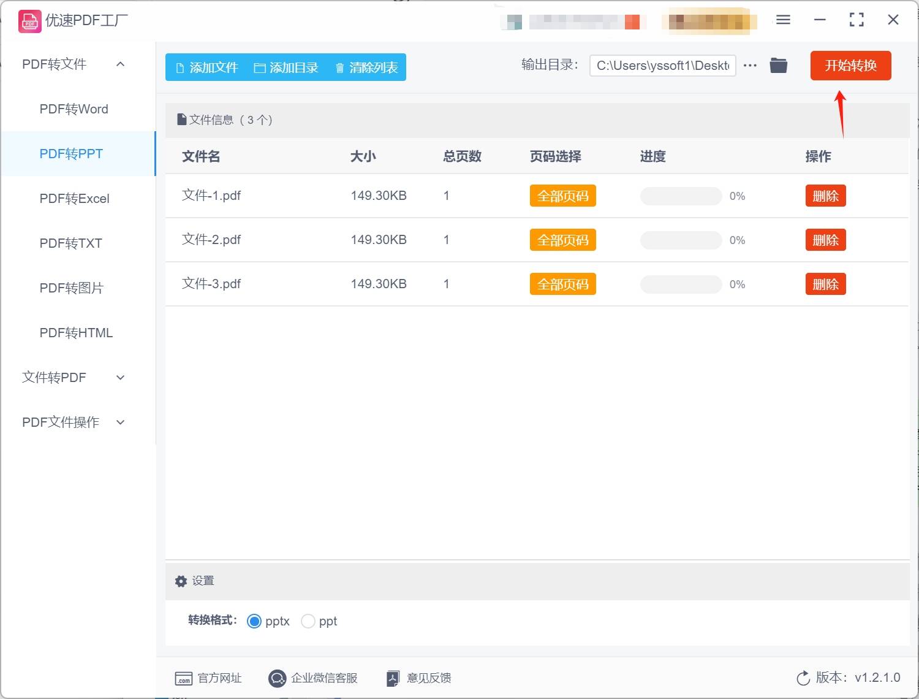919x699 pixels.
Task: Delete 文件-1.pdf with 删除 button
Action: (x=825, y=196)
